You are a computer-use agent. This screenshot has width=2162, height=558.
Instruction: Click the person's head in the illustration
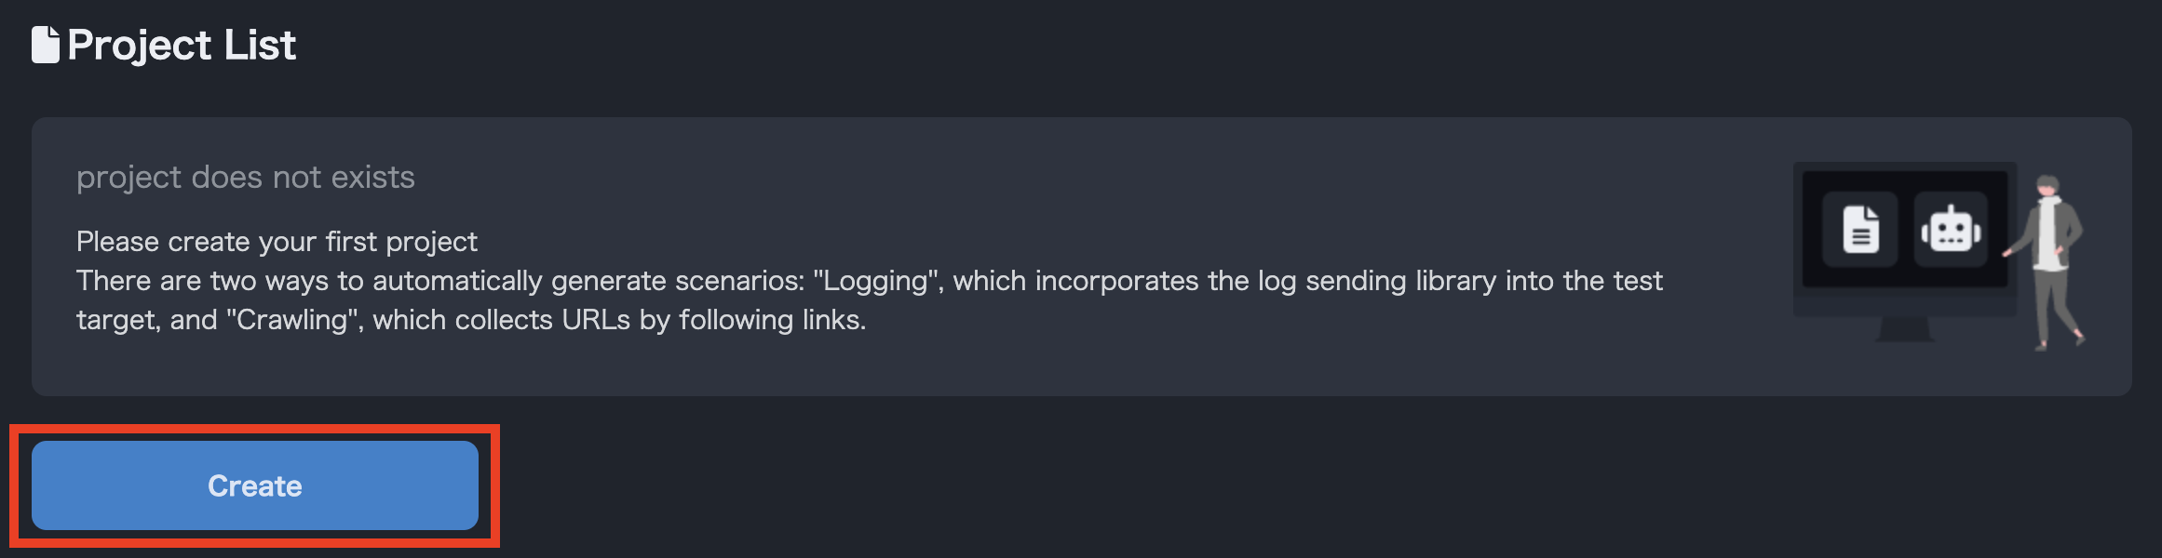2047,186
